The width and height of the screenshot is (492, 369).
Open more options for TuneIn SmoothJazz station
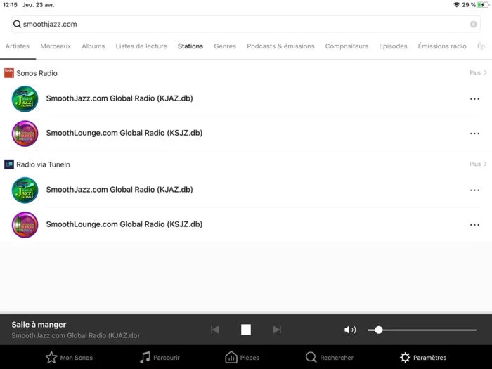474,190
